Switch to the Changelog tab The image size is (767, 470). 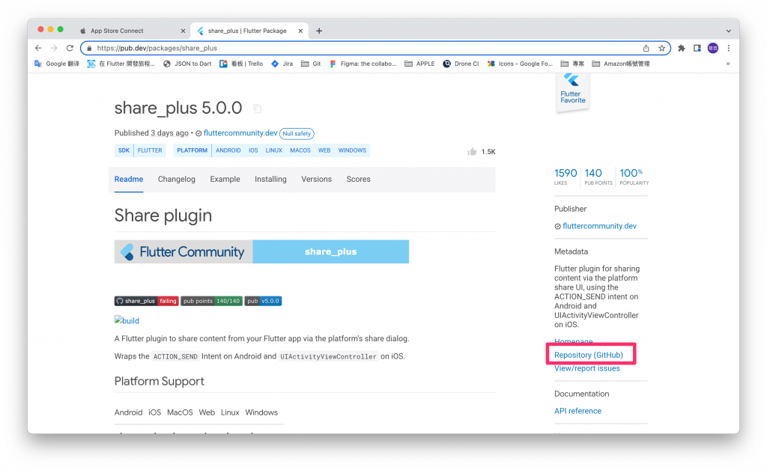coord(177,180)
